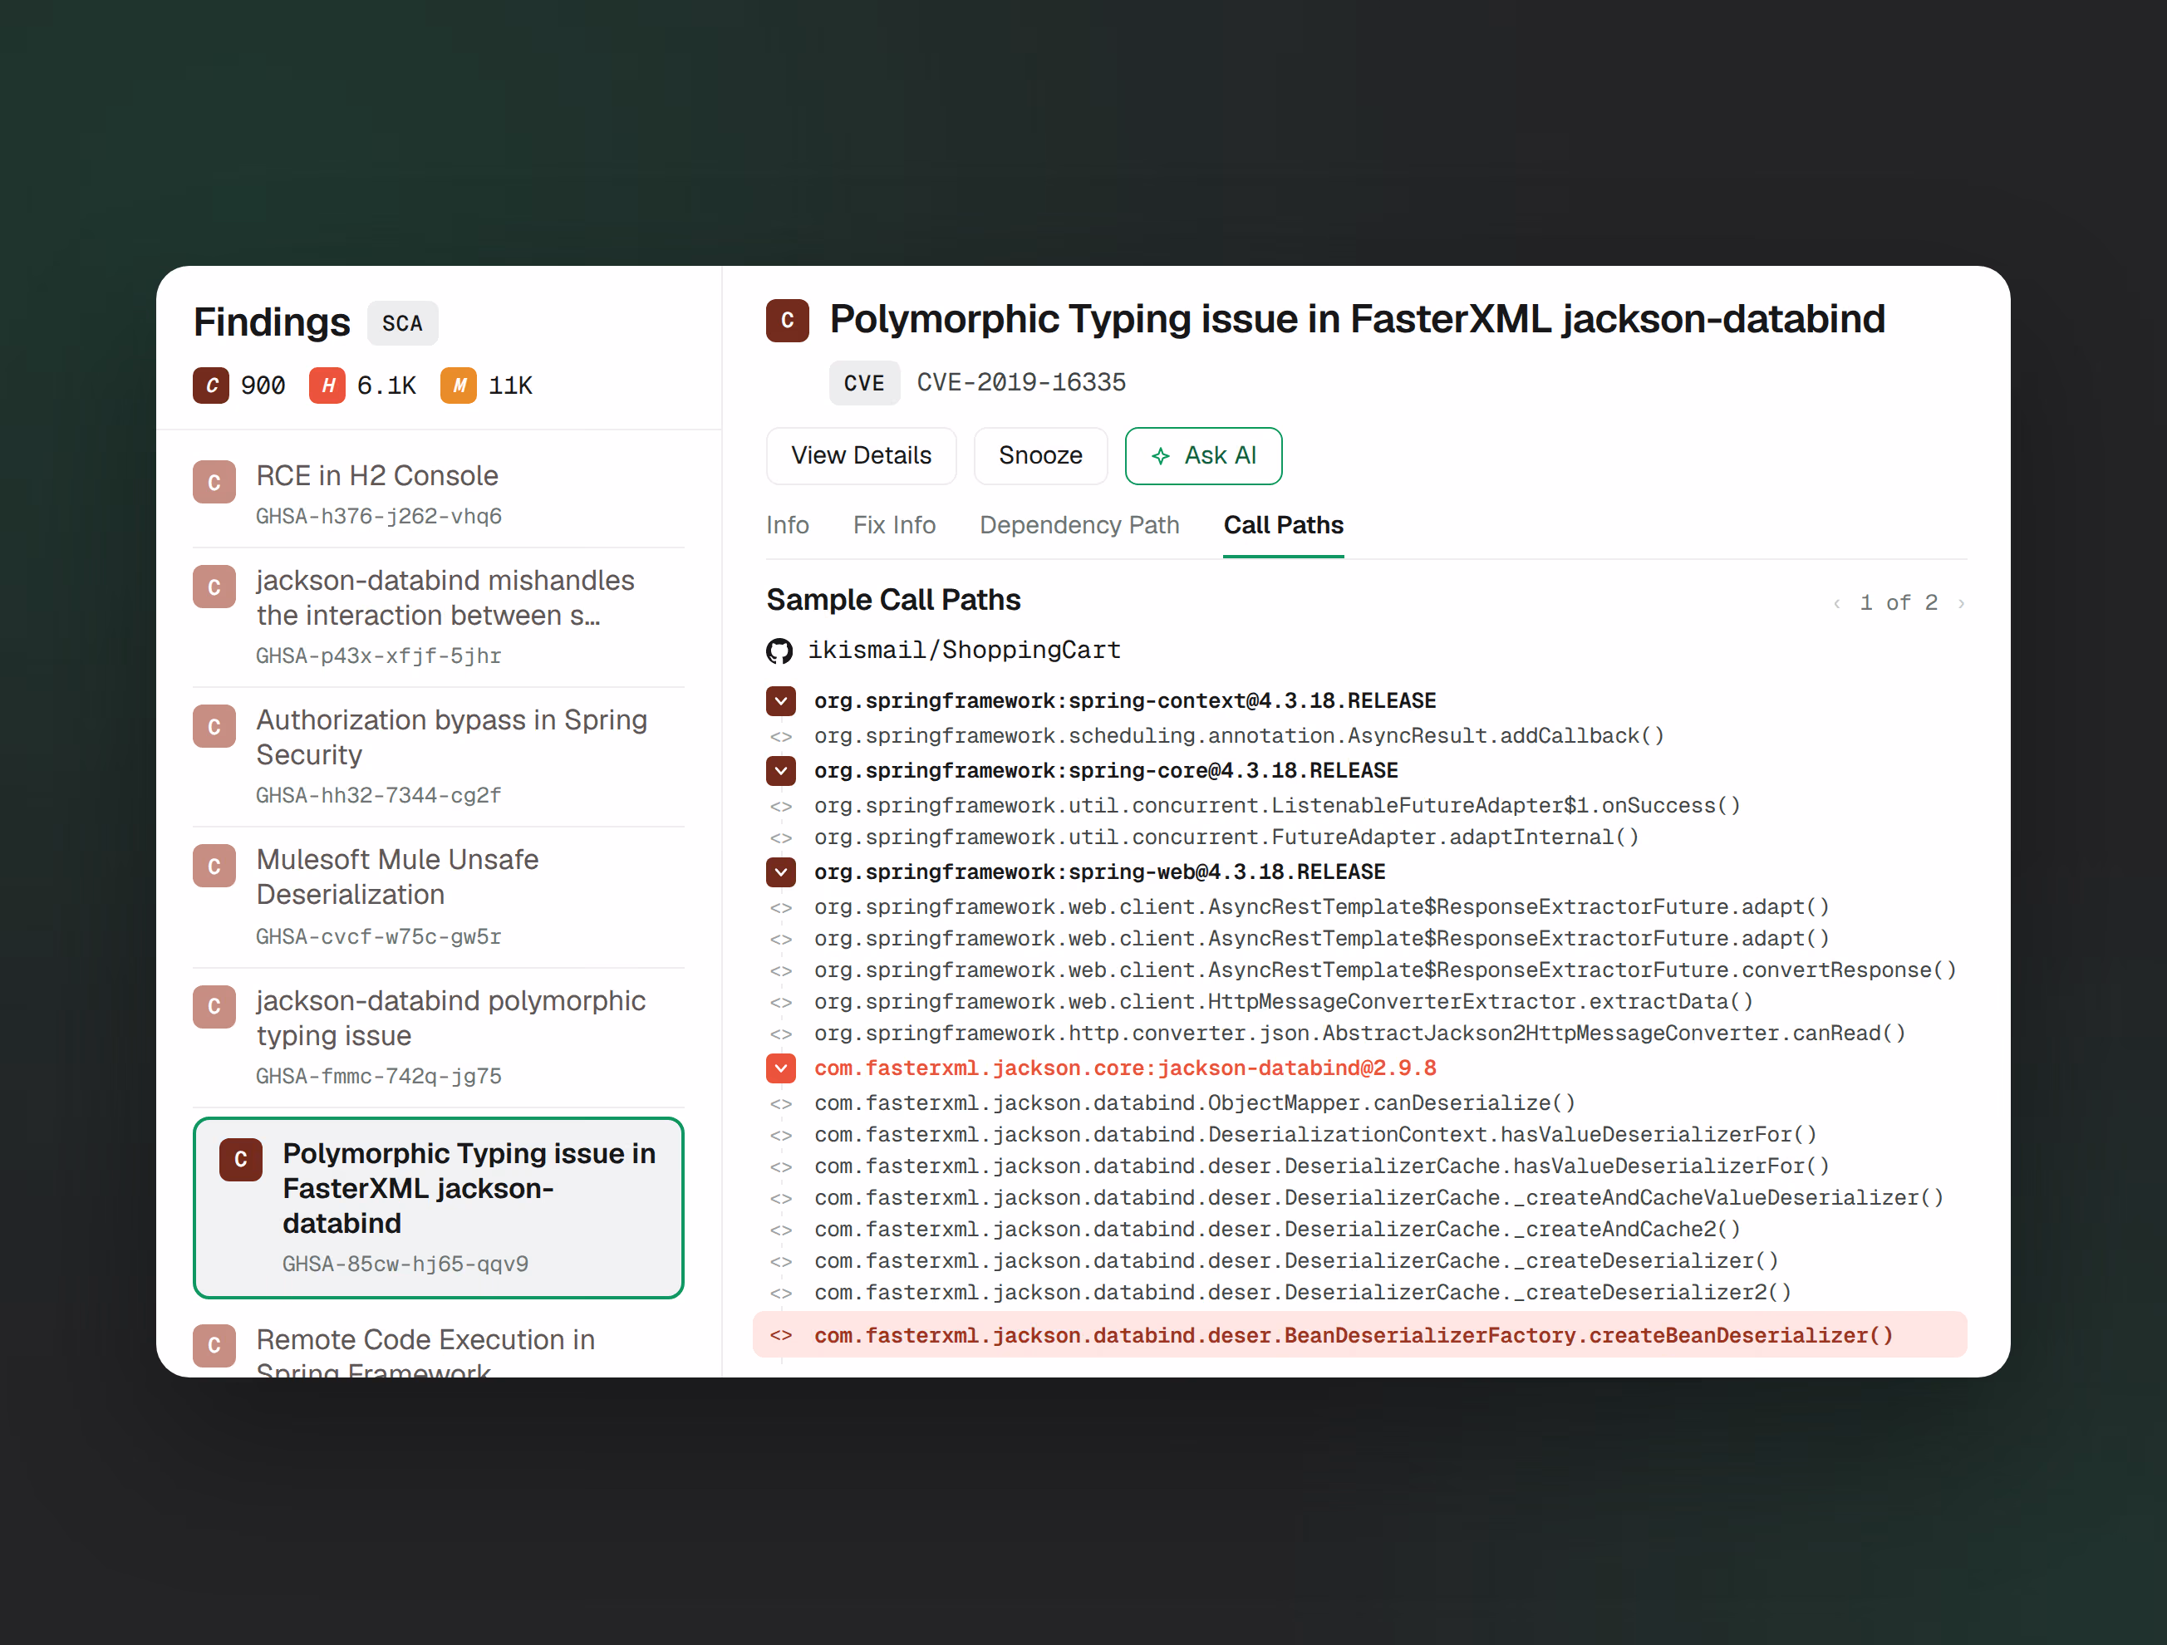Click the Sample Call Paths heading
Screen dimensions: 2167x1645
pyautogui.click(x=893, y=600)
